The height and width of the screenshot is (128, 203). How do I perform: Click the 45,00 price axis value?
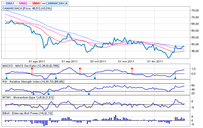[195, 51]
